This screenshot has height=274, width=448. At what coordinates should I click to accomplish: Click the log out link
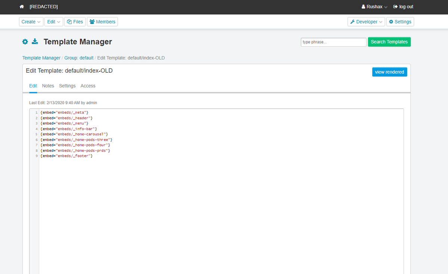tap(403, 7)
